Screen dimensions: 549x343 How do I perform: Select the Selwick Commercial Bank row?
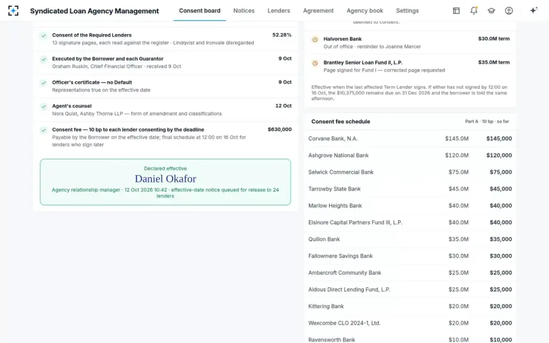pos(410,172)
